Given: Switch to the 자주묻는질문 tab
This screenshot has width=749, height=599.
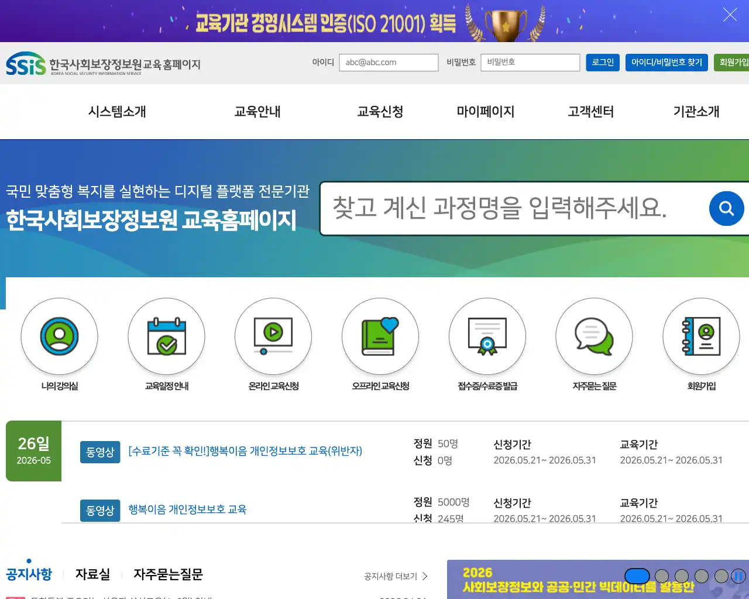Looking at the screenshot, I should (x=168, y=574).
